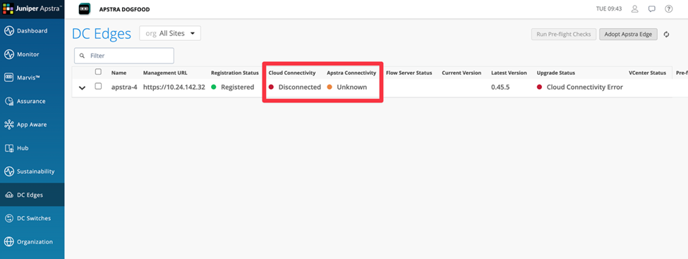Click the DC Switches icon in sidebar

[x=8, y=218]
